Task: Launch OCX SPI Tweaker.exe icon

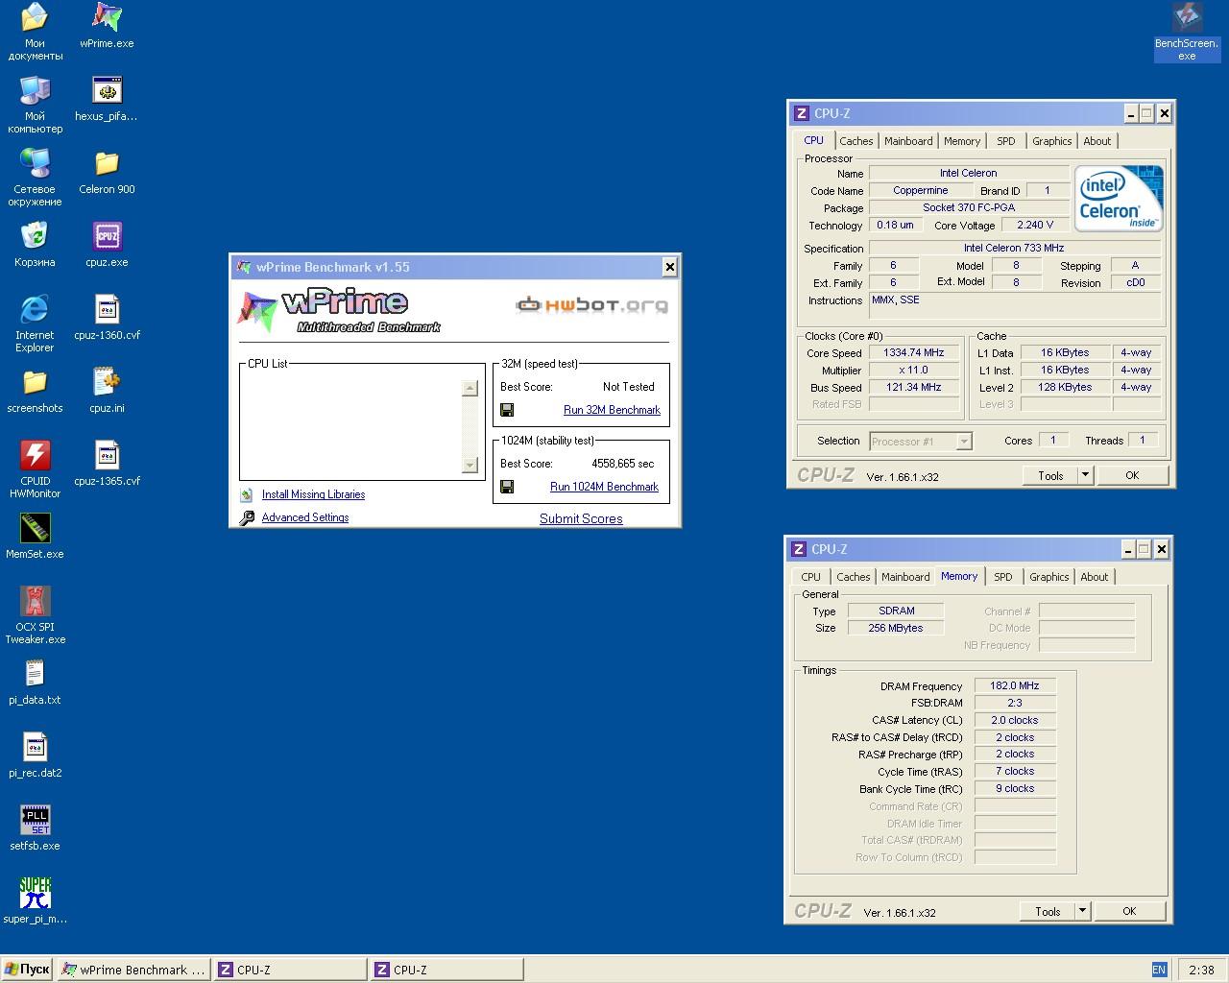Action: [35, 614]
